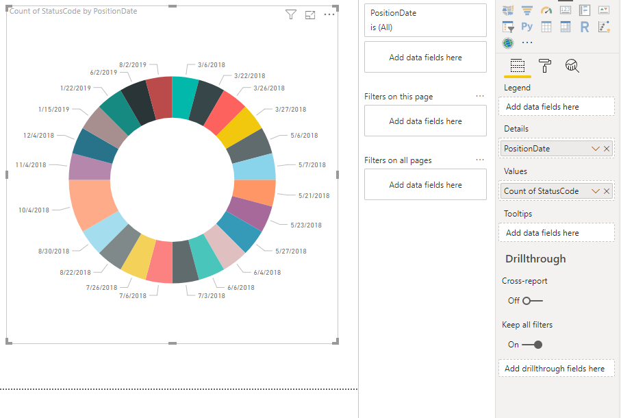Click Add data fields under visual filters
The image size is (621, 418).
(x=425, y=57)
